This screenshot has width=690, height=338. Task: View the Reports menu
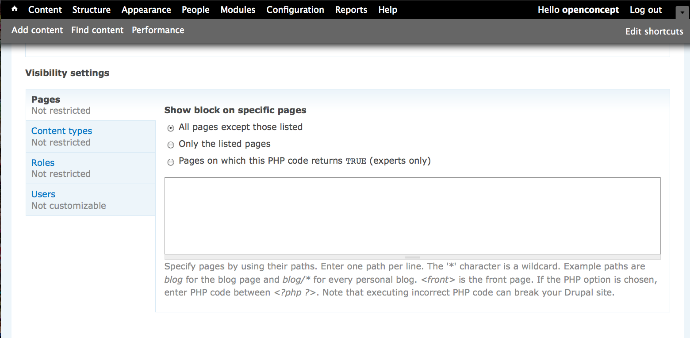pyautogui.click(x=351, y=10)
